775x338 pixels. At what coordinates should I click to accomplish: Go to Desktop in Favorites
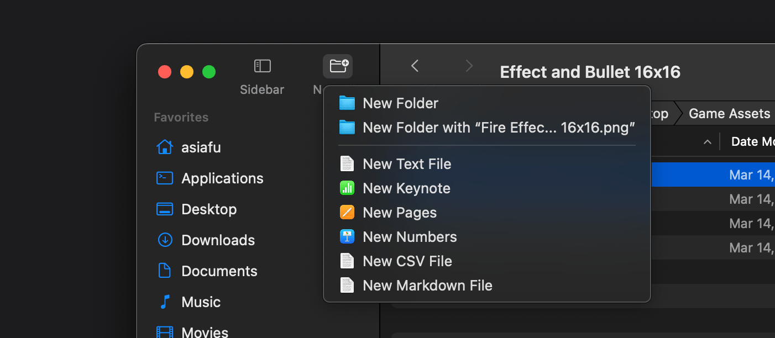pyautogui.click(x=209, y=209)
